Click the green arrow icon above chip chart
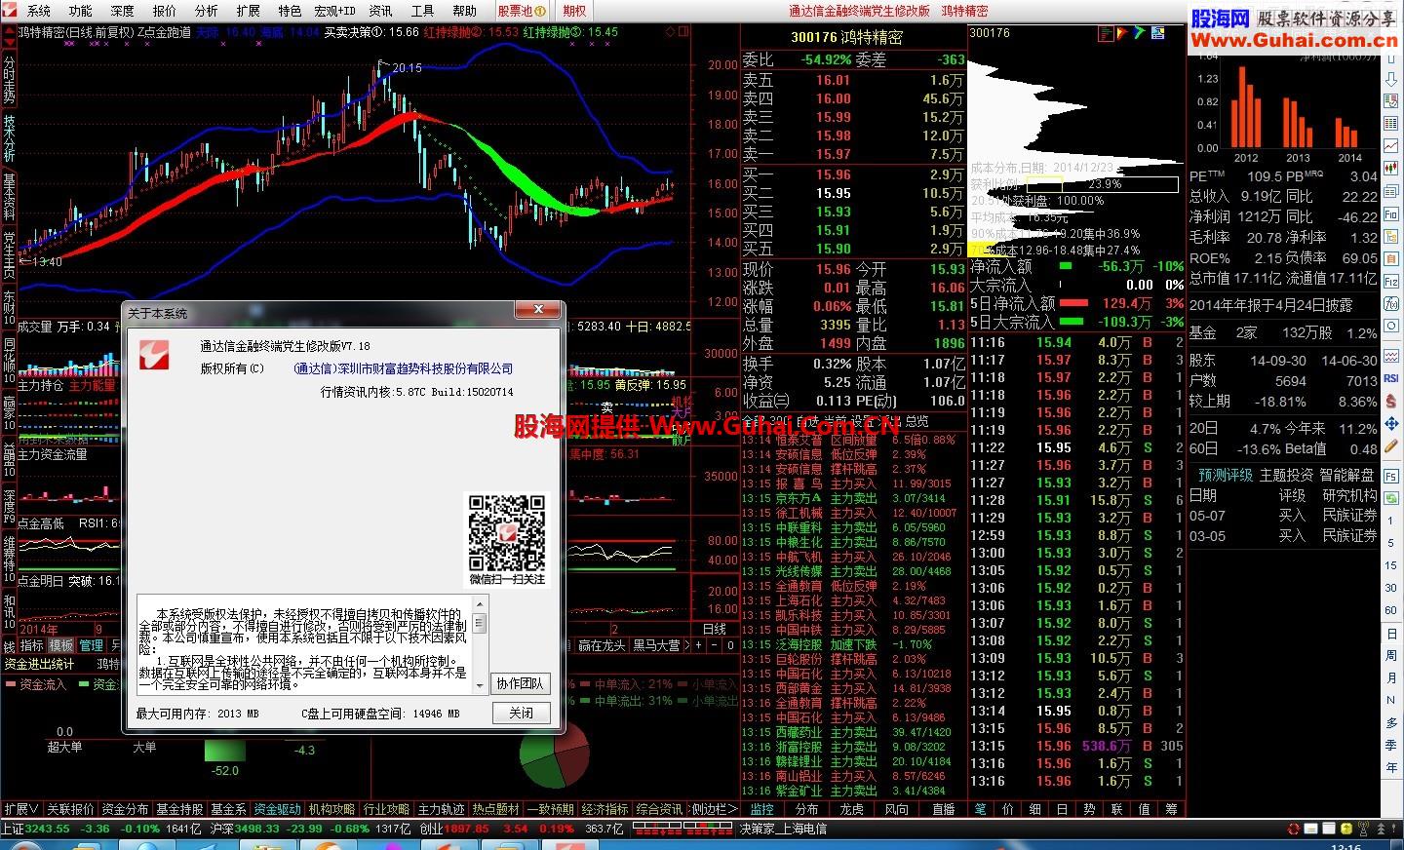 (x=1139, y=33)
